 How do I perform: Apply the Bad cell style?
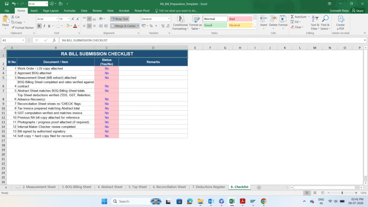click(x=240, y=19)
